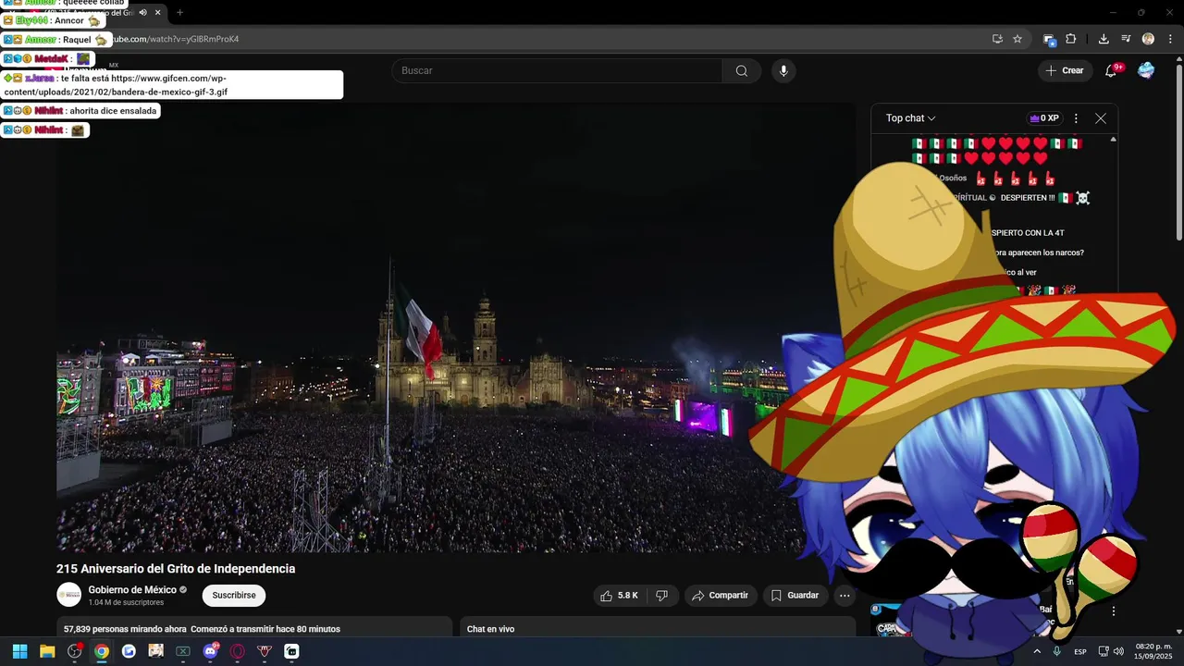Click video title 215 Aniversario del Grito
Screen dimensions: 1184x666
click(176, 569)
